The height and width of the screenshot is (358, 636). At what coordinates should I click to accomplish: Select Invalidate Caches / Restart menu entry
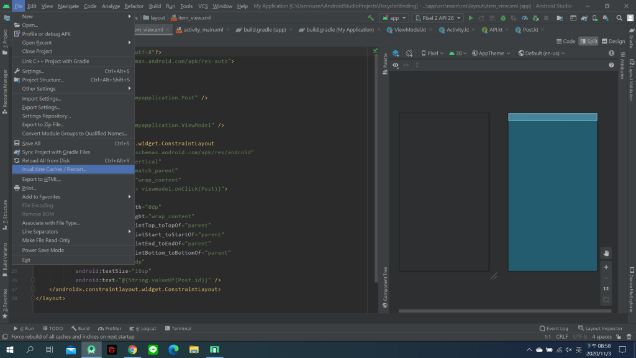[x=73, y=169]
